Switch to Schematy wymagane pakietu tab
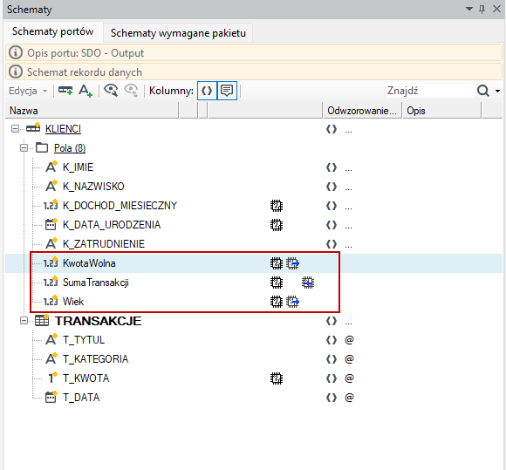 (x=178, y=33)
